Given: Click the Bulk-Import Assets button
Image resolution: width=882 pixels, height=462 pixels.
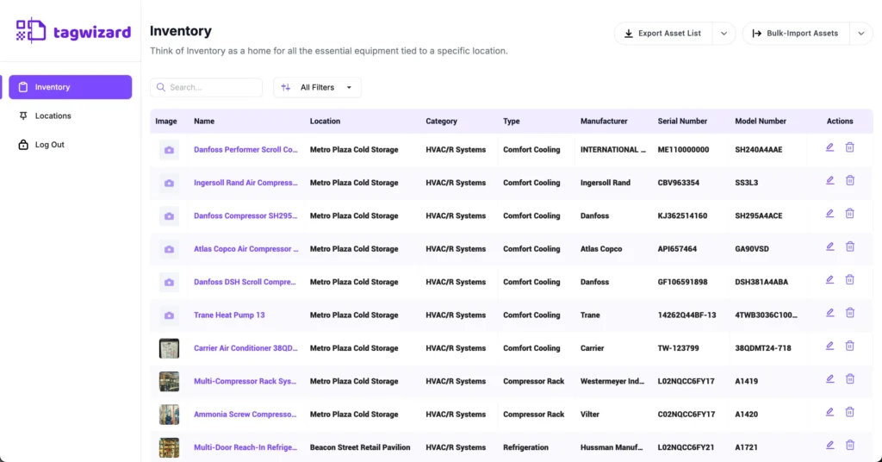Looking at the screenshot, I should pyautogui.click(x=796, y=34).
